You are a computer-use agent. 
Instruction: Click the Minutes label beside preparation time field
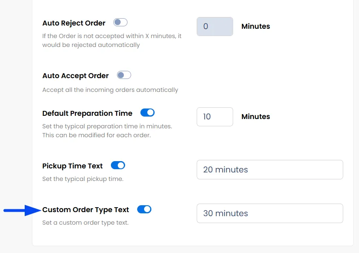[x=255, y=117]
